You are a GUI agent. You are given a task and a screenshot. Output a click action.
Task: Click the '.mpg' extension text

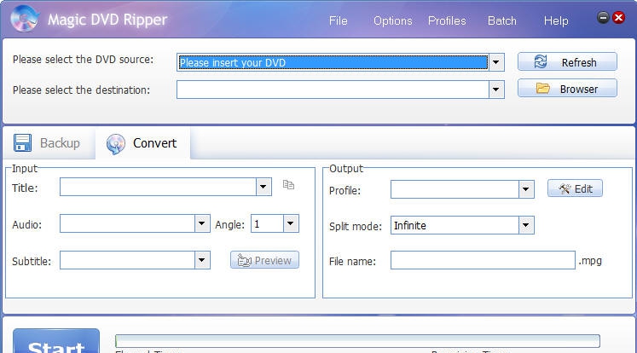tap(590, 260)
